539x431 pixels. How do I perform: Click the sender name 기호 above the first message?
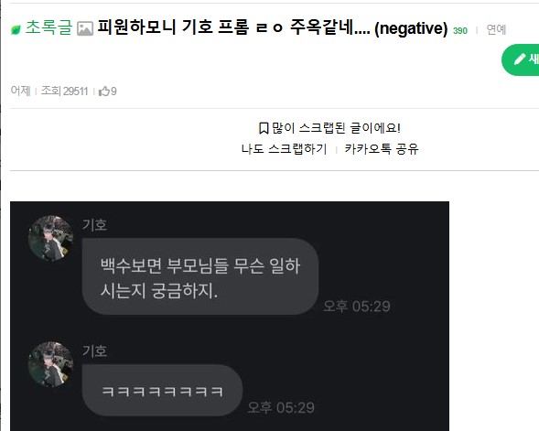tap(95, 225)
